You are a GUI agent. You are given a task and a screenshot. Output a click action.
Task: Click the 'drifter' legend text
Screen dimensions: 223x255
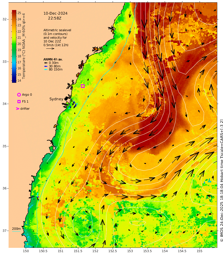pos(25,109)
